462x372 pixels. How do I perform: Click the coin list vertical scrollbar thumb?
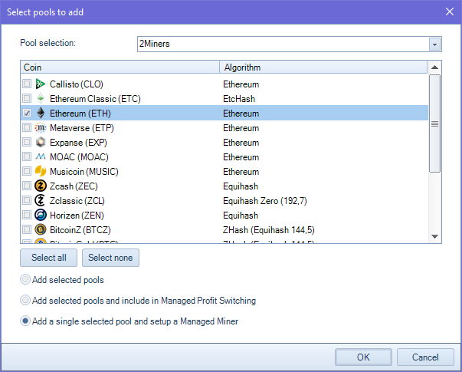[x=434, y=123]
